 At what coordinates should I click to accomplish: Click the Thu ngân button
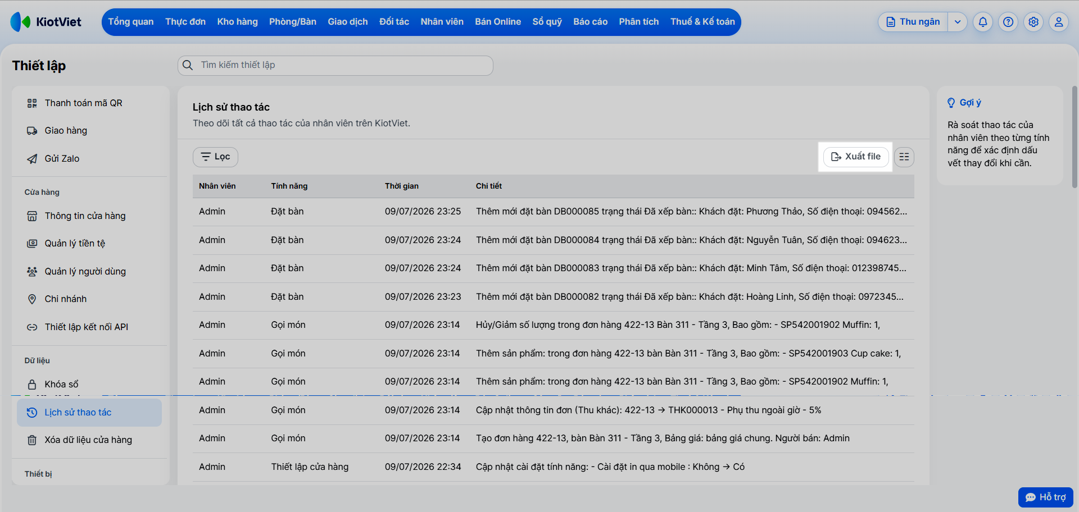(914, 22)
